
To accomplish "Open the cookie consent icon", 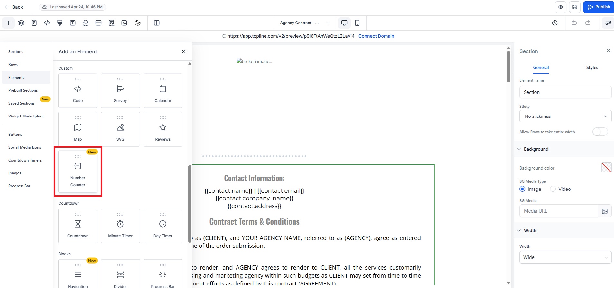I will (138, 23).
